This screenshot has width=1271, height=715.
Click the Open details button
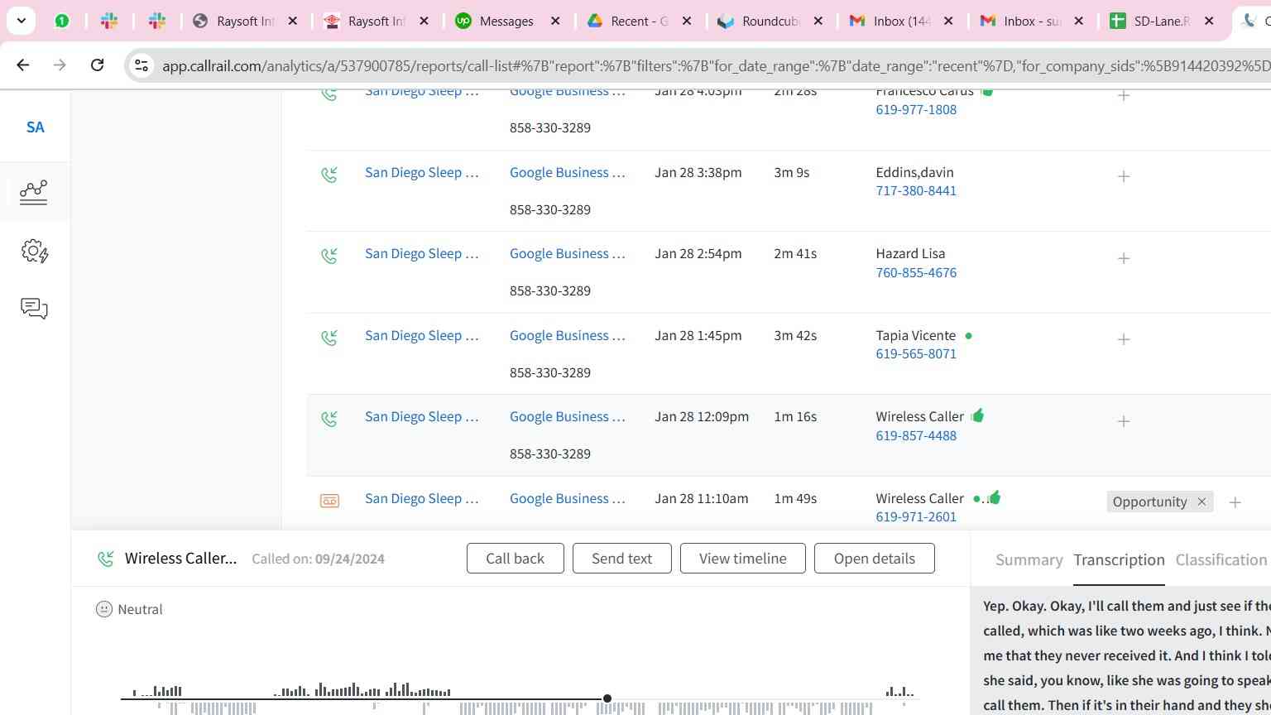875,559
